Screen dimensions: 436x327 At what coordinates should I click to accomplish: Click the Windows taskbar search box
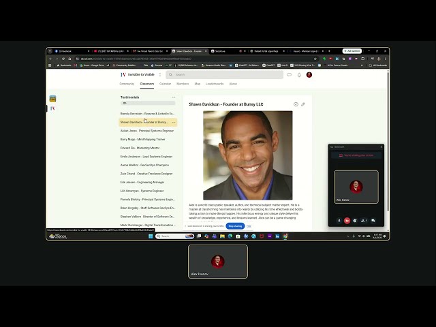(174, 236)
